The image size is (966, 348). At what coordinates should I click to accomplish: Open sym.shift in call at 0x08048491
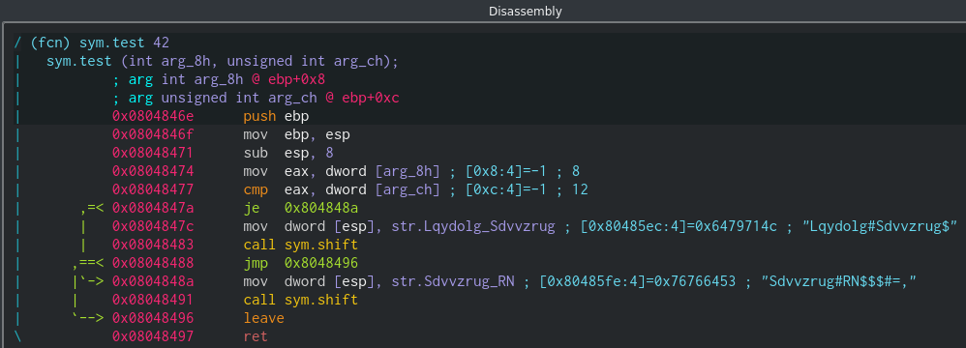tap(321, 300)
